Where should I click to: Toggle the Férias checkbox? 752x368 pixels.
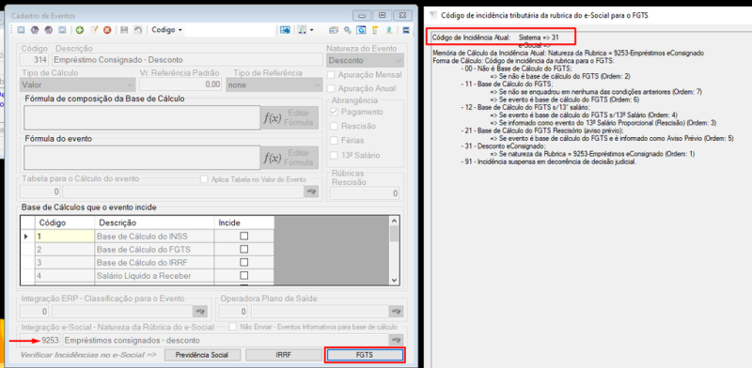335,141
